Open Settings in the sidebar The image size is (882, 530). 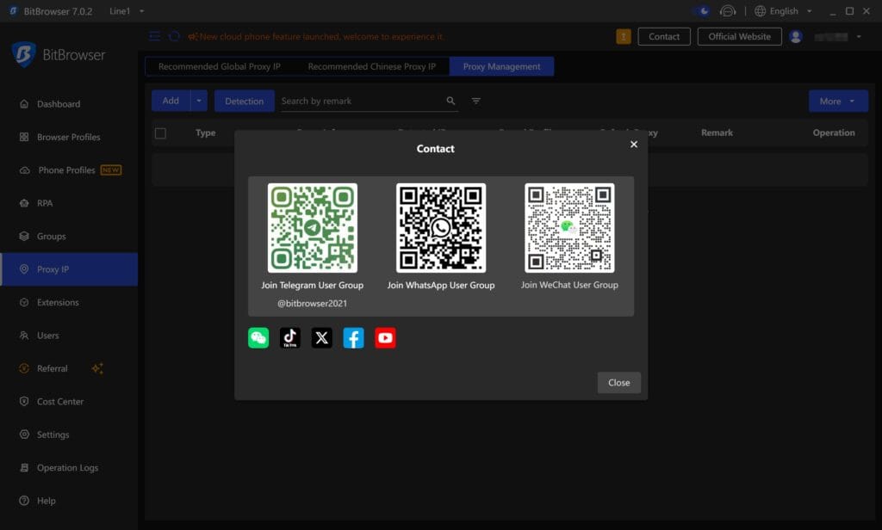coord(69,435)
